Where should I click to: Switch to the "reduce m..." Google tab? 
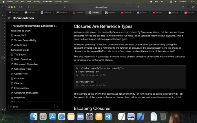pos(174,13)
